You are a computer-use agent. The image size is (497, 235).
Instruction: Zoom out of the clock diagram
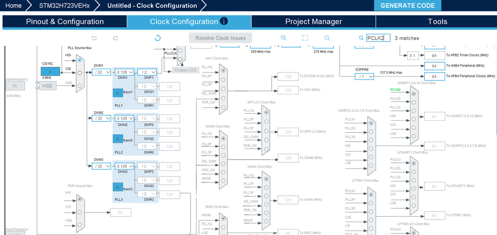[327, 38]
